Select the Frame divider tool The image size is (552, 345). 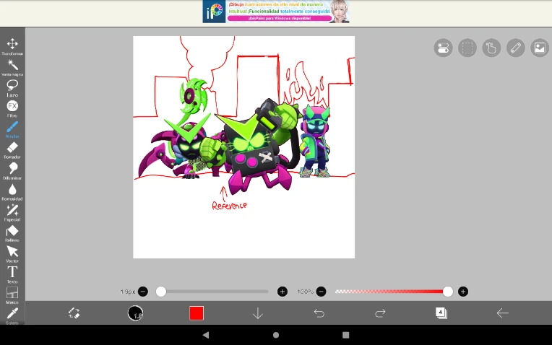pos(12,295)
